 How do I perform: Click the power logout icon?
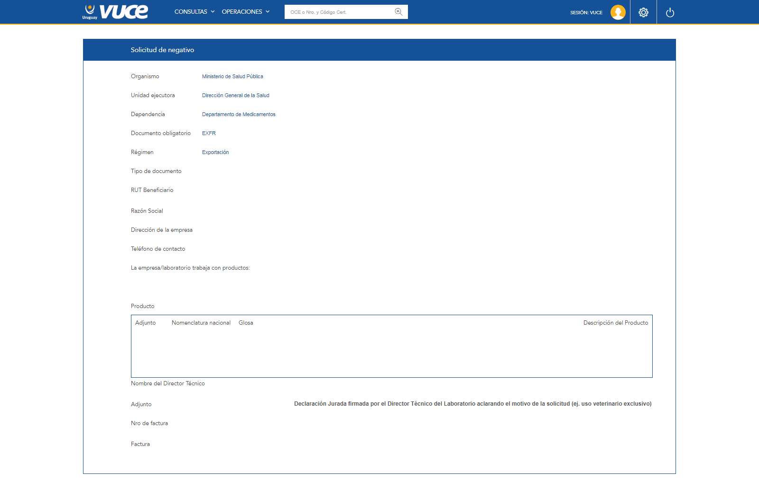[x=670, y=12]
